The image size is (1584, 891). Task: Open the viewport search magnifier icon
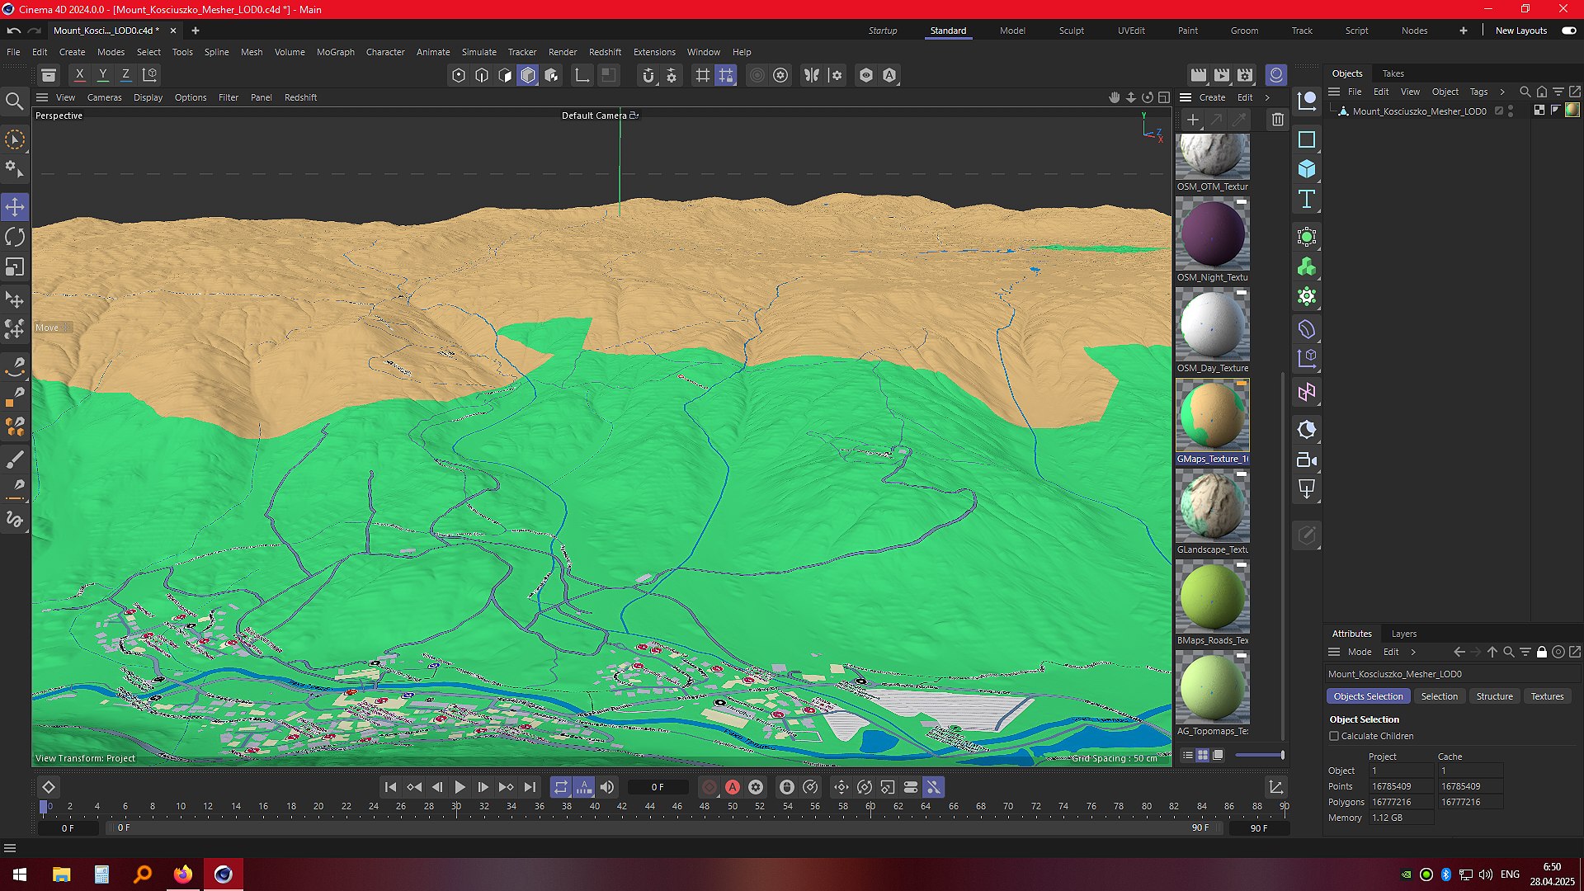pos(15,101)
